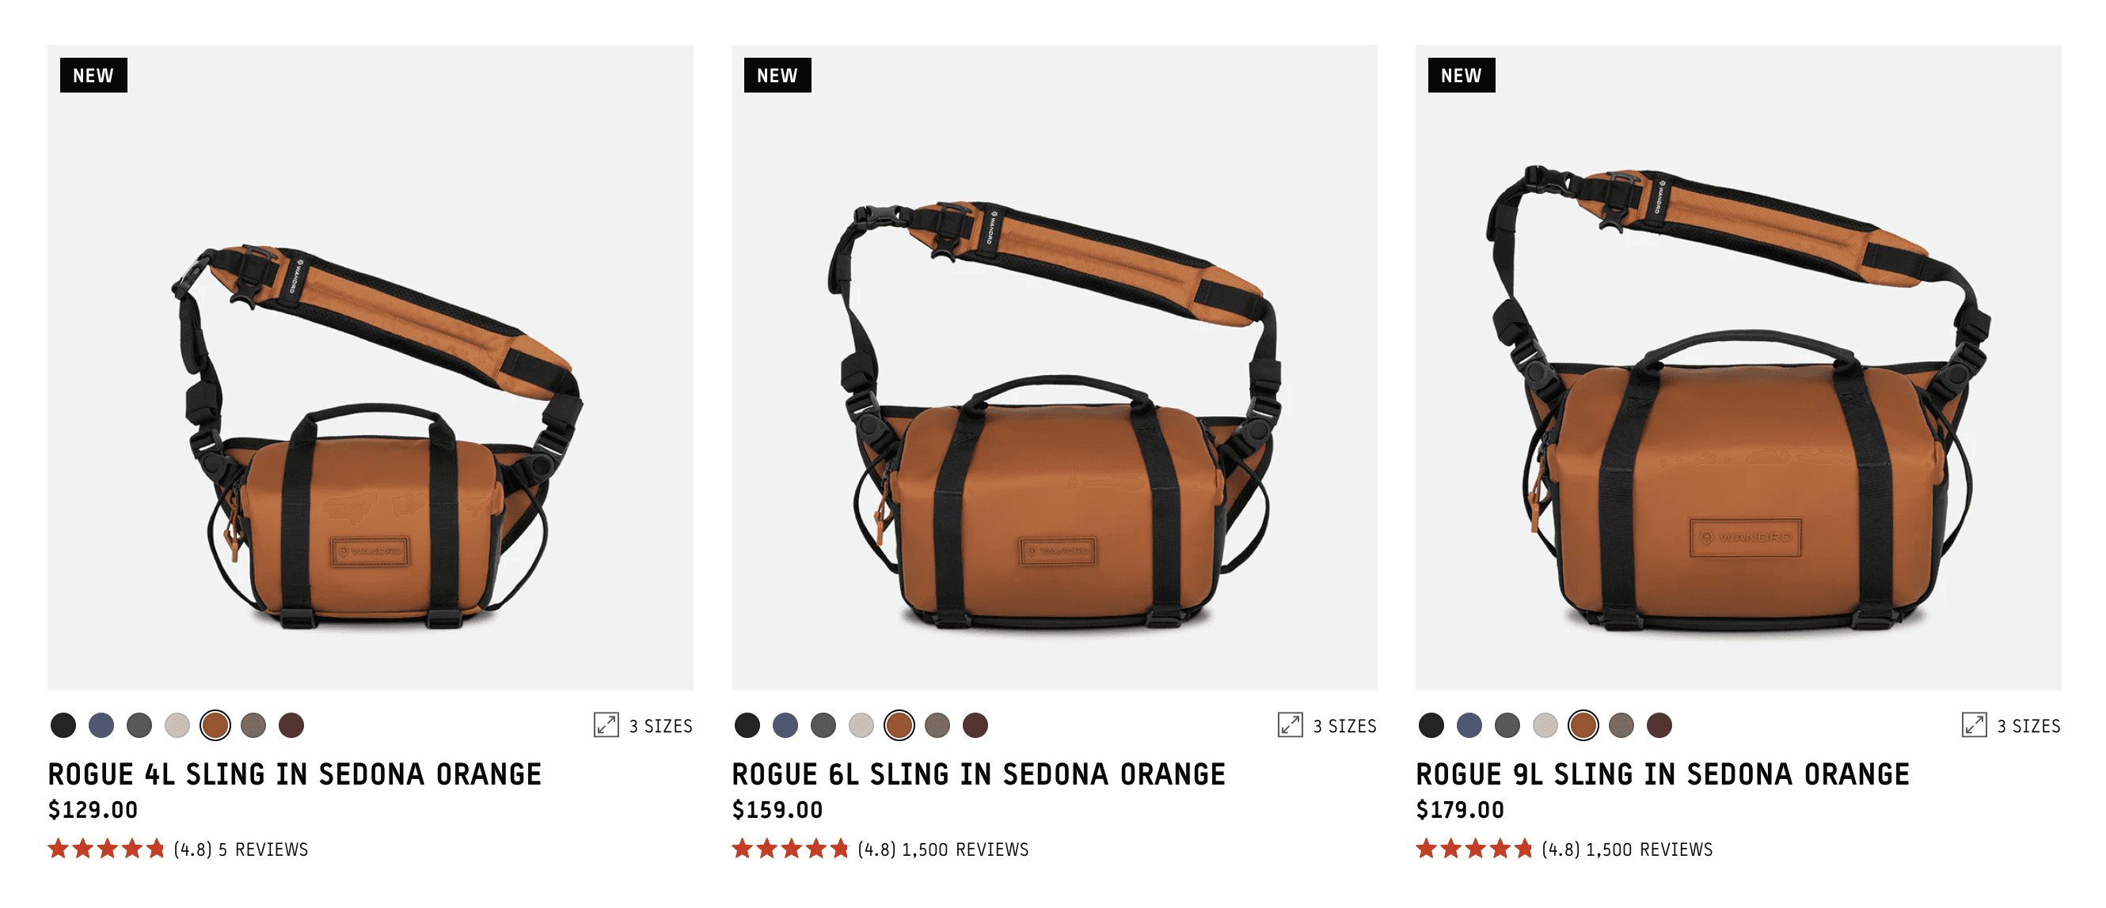Select light tan swatch for Rogue 4L Sling
Screen dimensions: 2106x908
[x=177, y=725]
